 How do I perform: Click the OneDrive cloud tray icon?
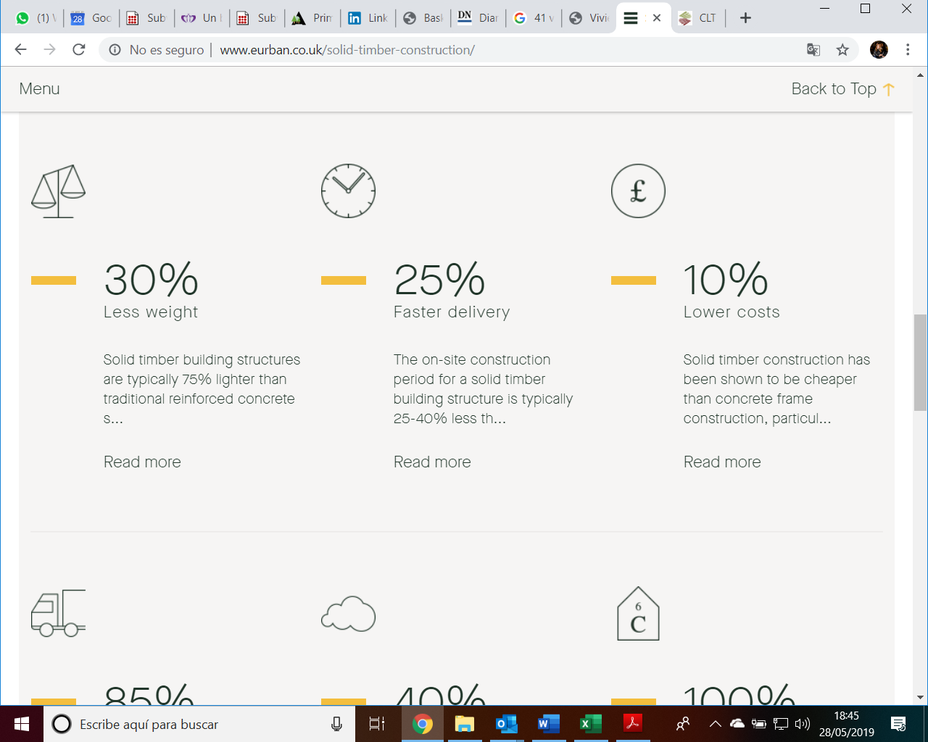pyautogui.click(x=737, y=724)
